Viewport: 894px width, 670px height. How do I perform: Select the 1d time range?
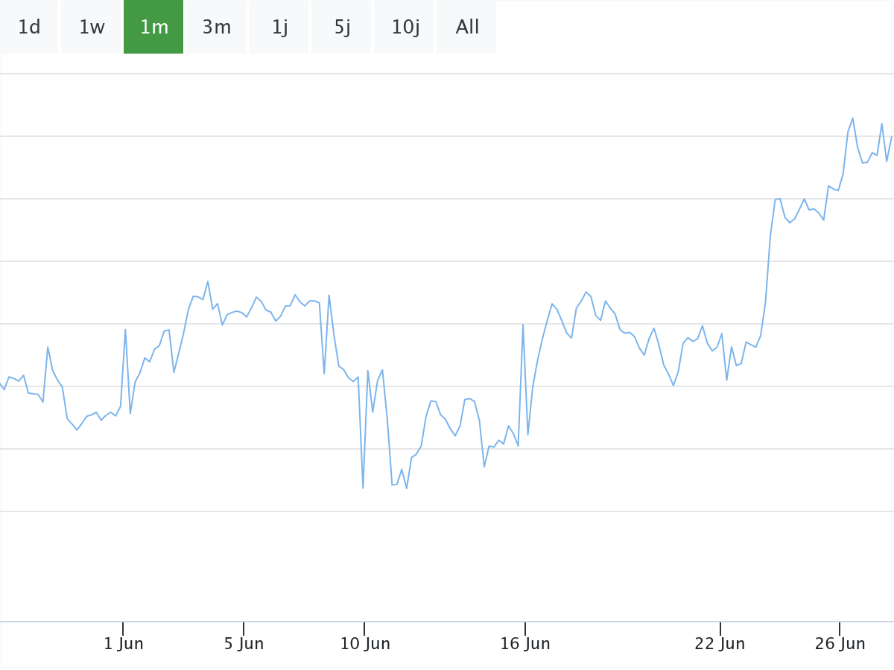click(x=29, y=28)
